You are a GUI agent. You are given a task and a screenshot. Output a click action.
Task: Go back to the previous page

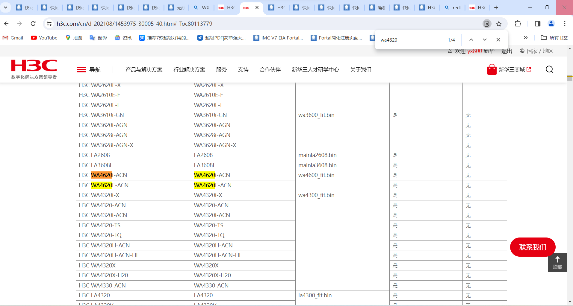click(x=6, y=24)
